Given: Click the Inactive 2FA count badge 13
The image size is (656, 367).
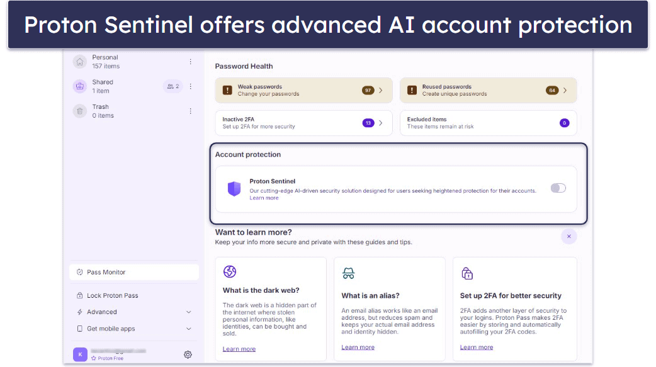Looking at the screenshot, I should 368,123.
